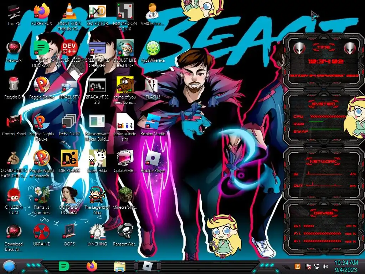The height and width of the screenshot is (274, 365).
Task: Select the CHUZZIN red fuzzball icon
Action: (x=14, y=202)
